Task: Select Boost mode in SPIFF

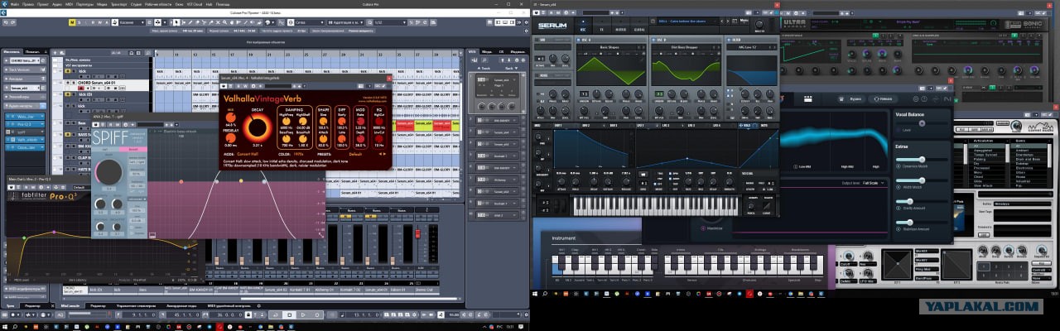Action: 133,149
